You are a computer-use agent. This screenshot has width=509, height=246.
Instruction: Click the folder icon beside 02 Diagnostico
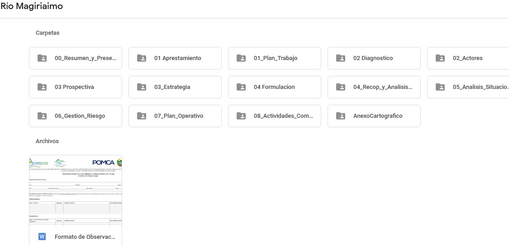click(341, 58)
